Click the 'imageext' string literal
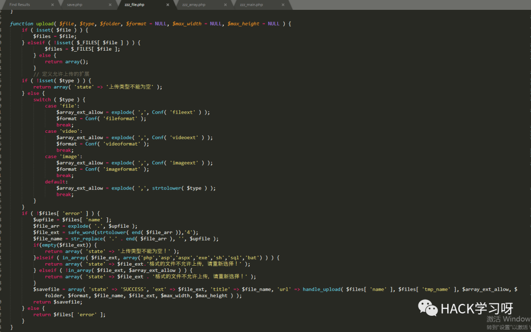531x332 pixels. coord(184,163)
